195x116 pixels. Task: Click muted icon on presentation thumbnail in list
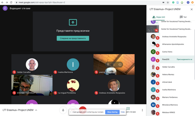pos(156,30)
